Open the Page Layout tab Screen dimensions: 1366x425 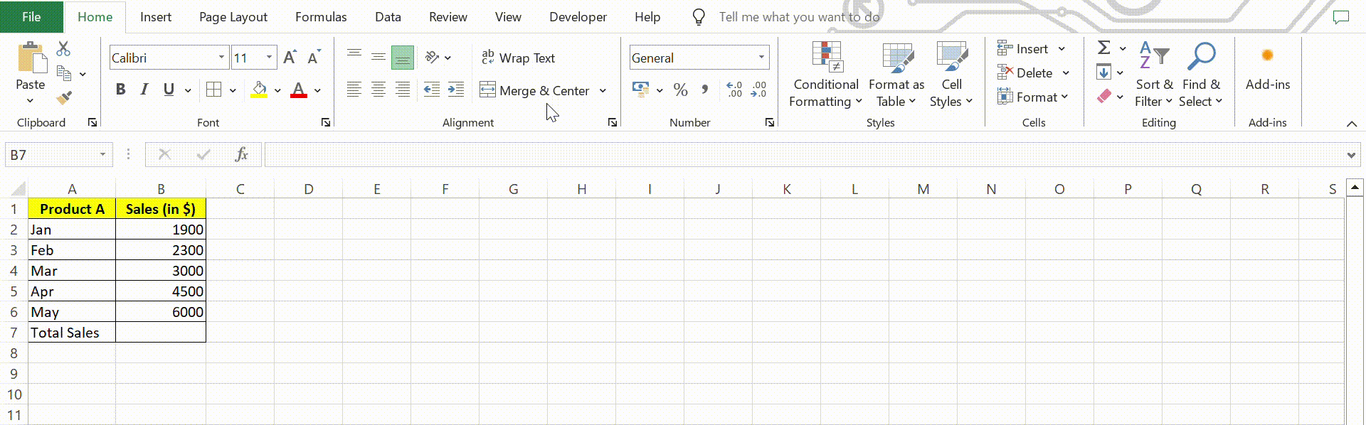[x=233, y=17]
